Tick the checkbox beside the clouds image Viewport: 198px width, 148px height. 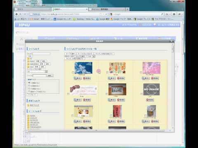(73, 72)
